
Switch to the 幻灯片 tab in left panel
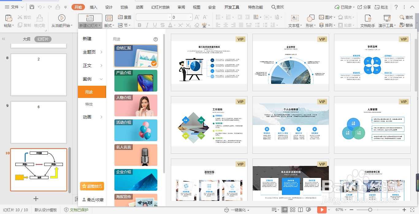(x=42, y=39)
